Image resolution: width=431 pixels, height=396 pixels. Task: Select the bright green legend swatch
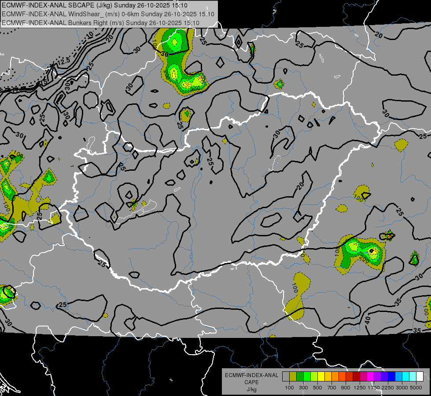(x=307, y=376)
